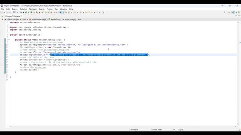The image size is (241, 135).
Task: Open the Coverage dropdown arrow
Action: pos(34,12)
